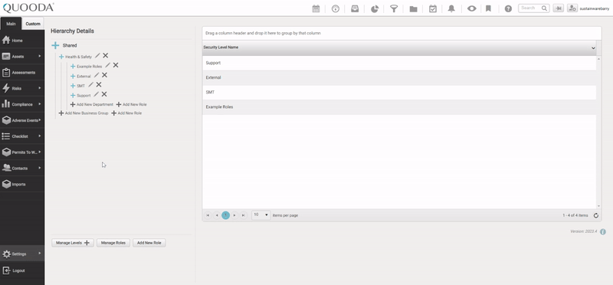Open Imports in sidebar

[x=22, y=184]
